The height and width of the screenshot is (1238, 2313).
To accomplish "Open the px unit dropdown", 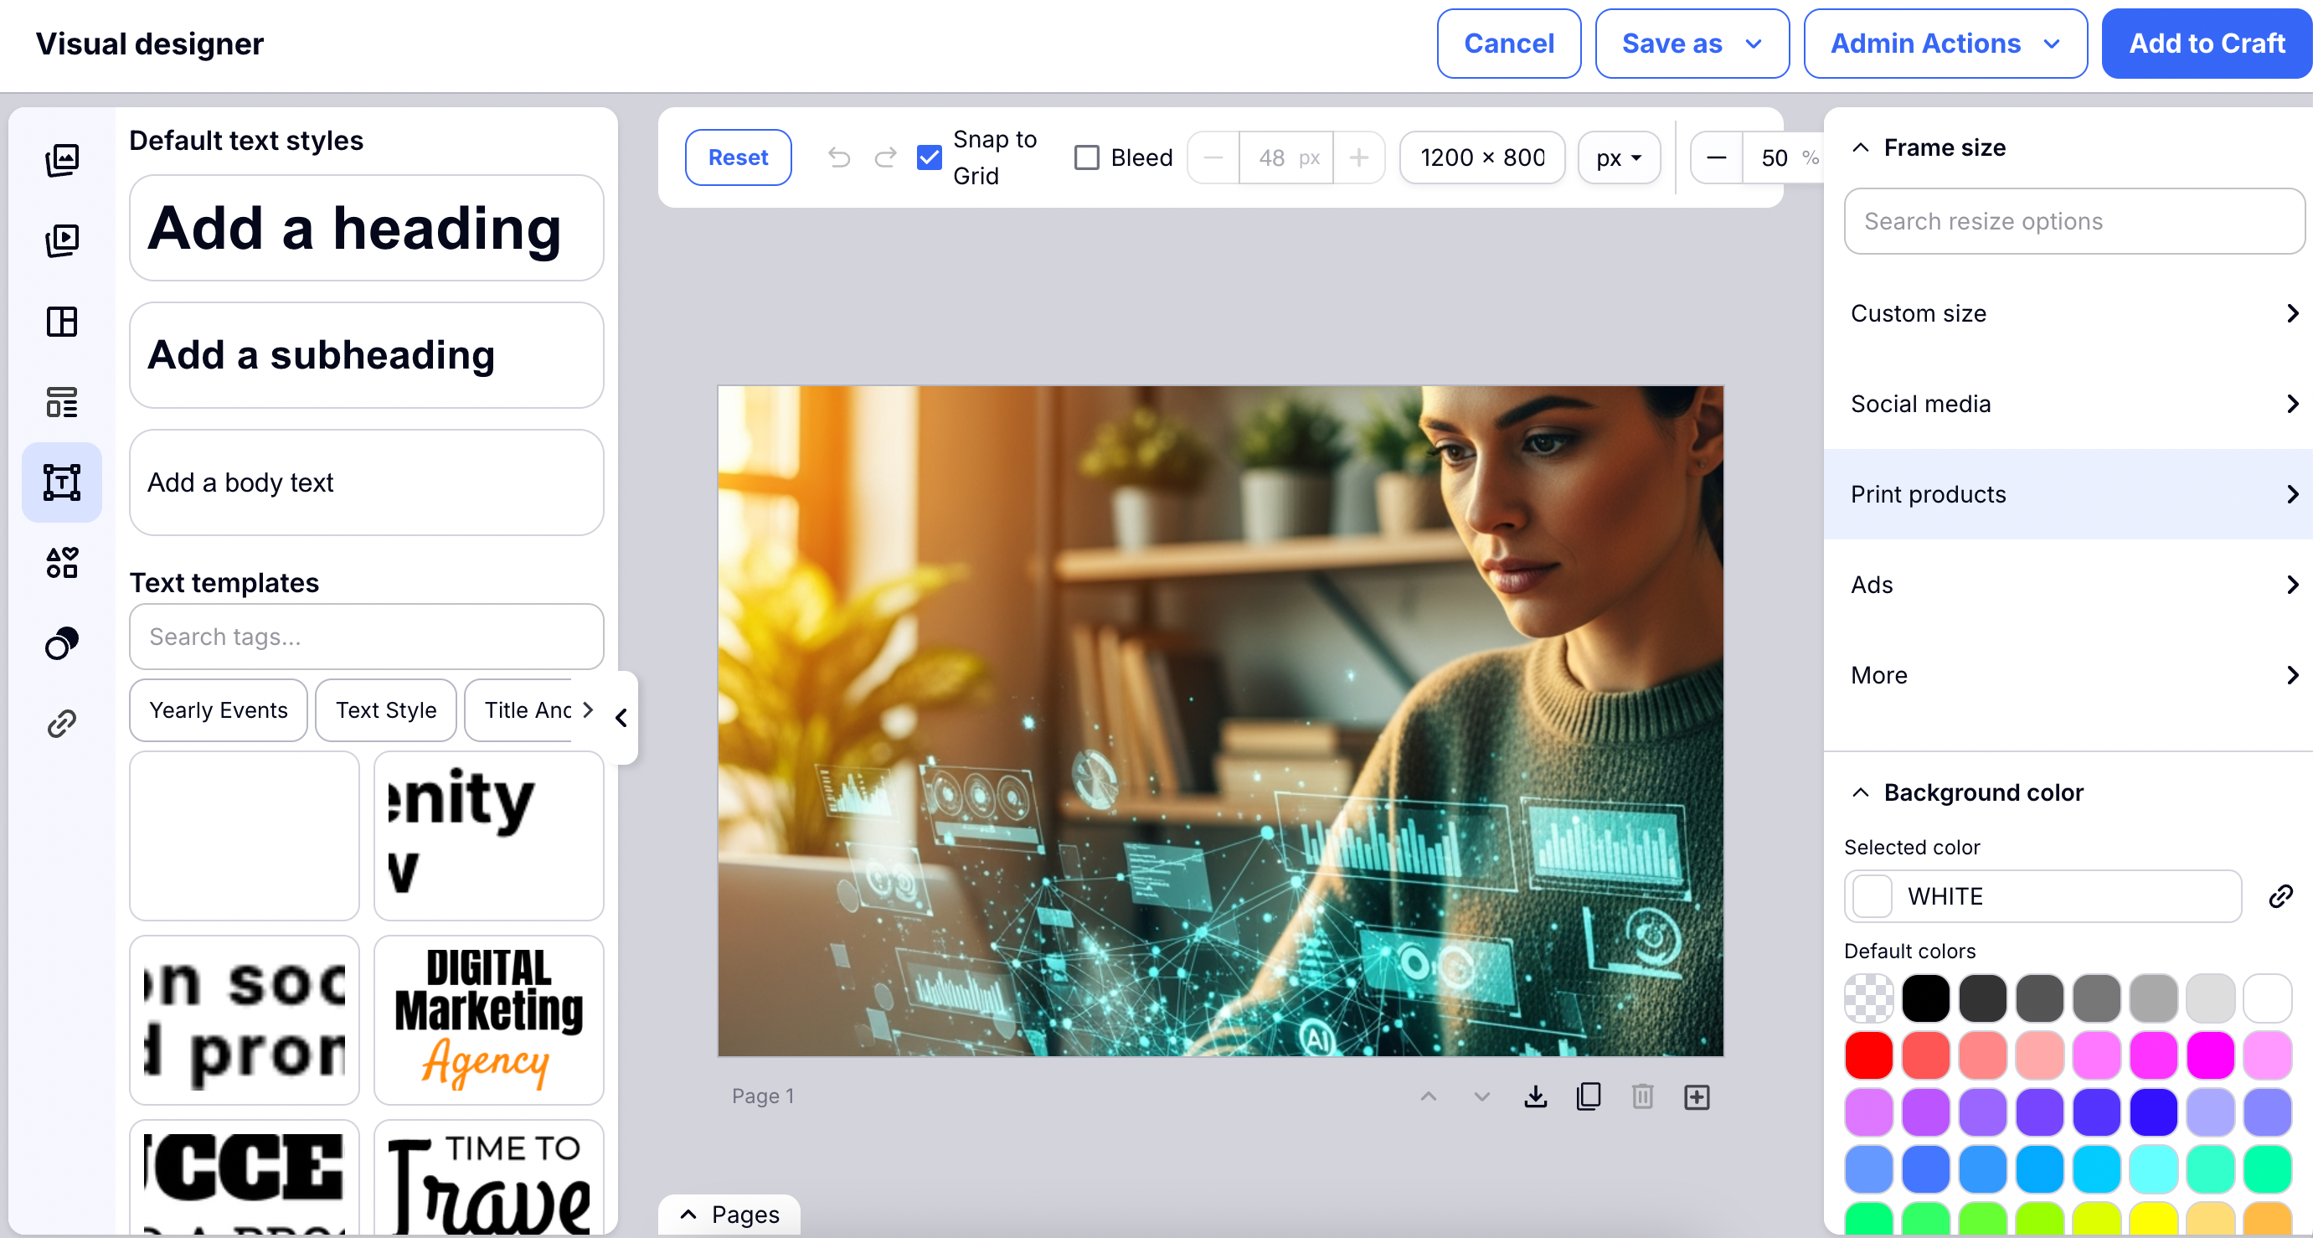I will 1618,157.
